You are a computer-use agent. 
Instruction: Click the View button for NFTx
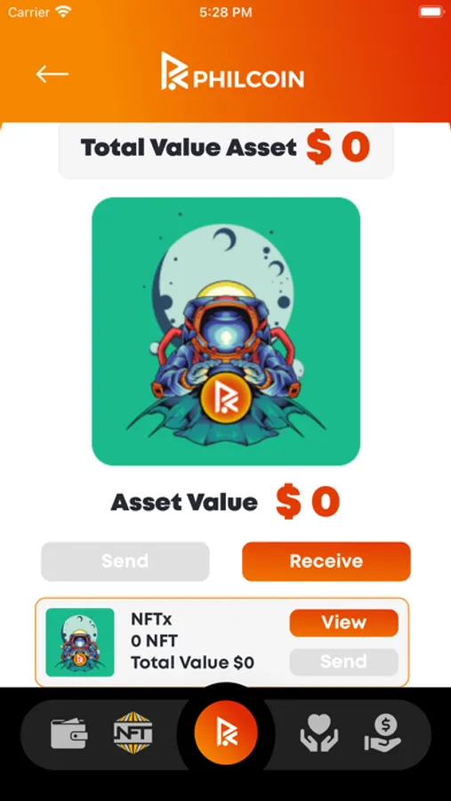(343, 623)
